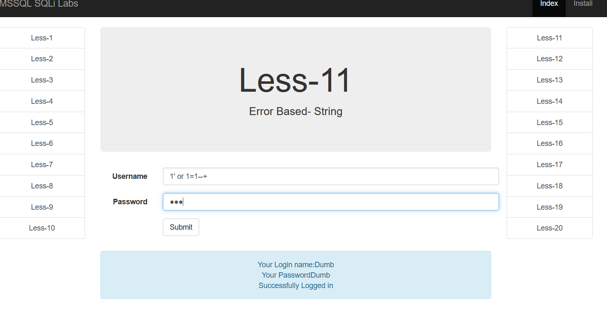Open the Less-6 lesson
This screenshot has height=326, width=607.
[x=42, y=143]
